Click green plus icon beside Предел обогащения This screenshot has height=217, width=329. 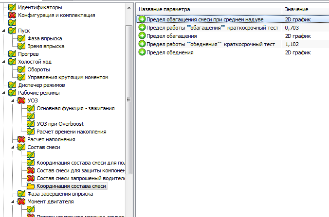point(142,36)
